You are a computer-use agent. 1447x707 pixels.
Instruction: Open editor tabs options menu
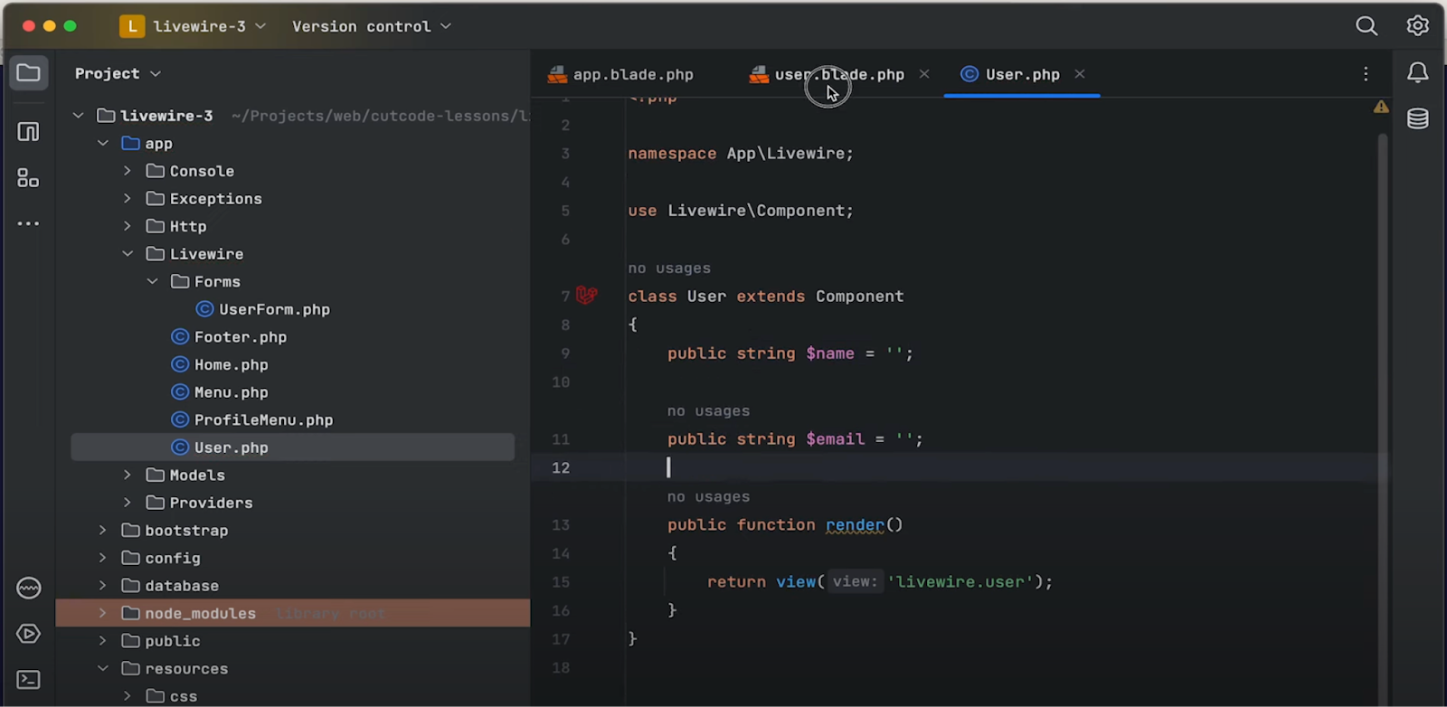(1366, 74)
